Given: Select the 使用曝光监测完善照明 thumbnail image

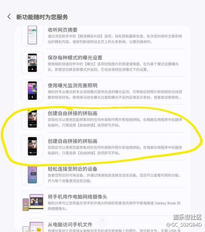Looking at the screenshot, I should click(32, 90).
